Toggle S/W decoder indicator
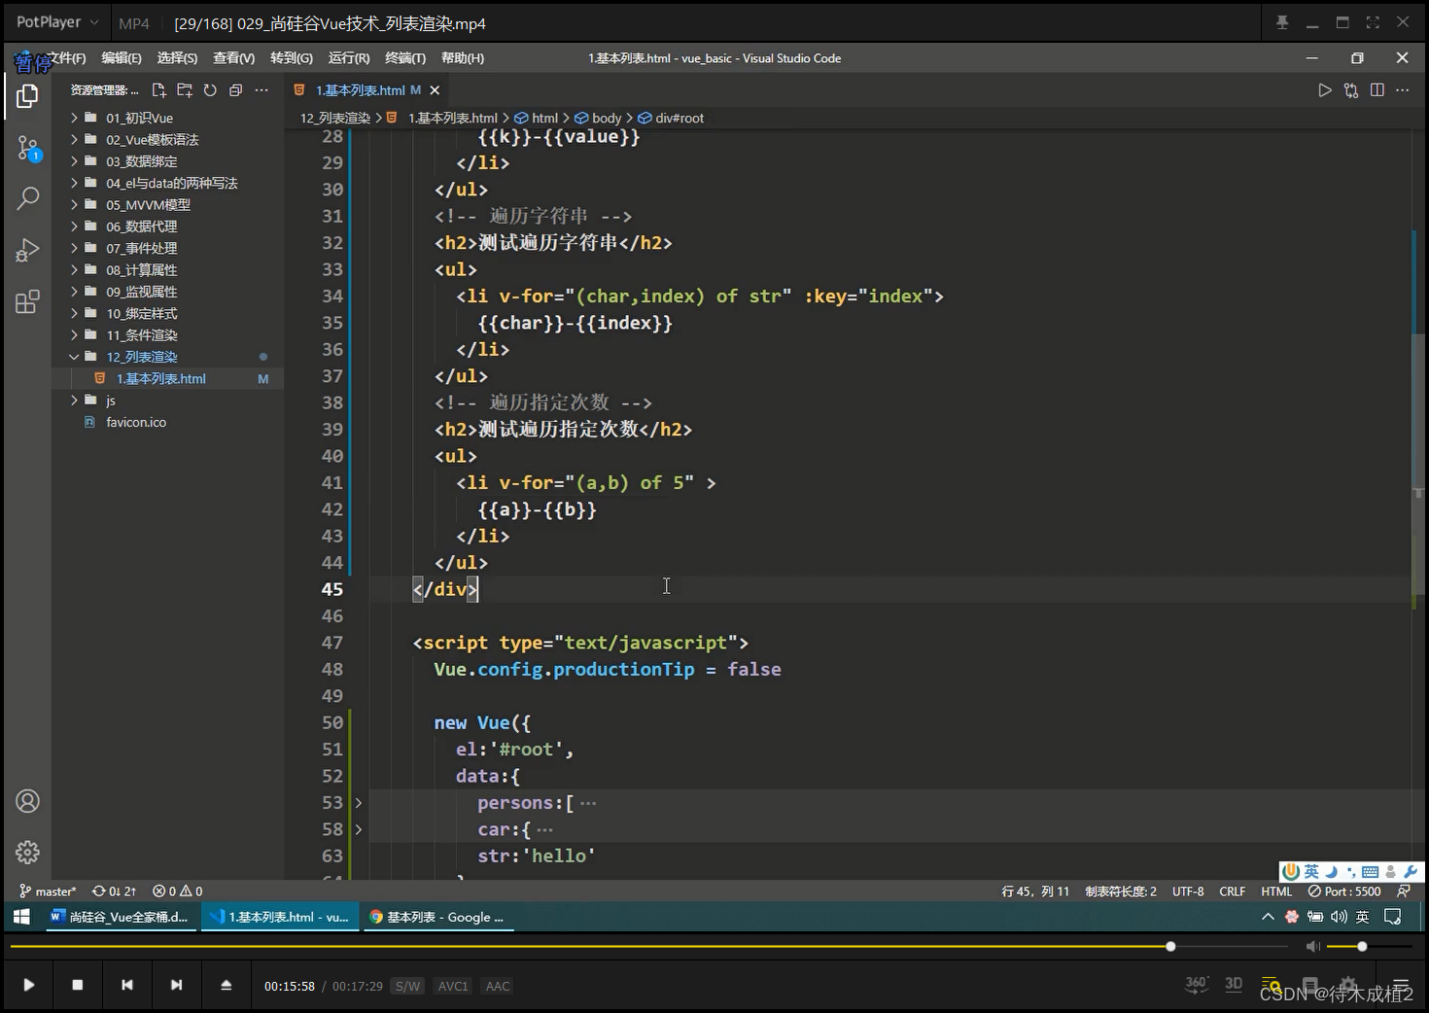Screen dimensions: 1429x1013 click(x=408, y=986)
